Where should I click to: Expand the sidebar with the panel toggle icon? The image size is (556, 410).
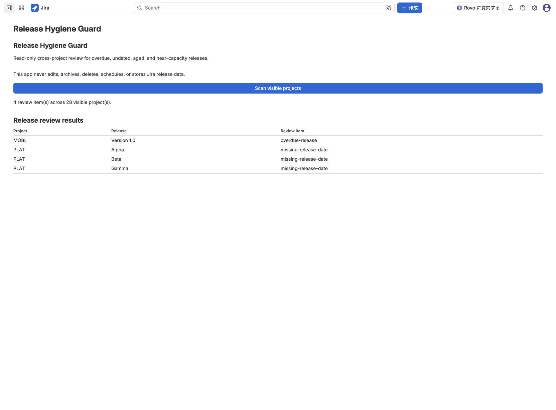tap(9, 8)
